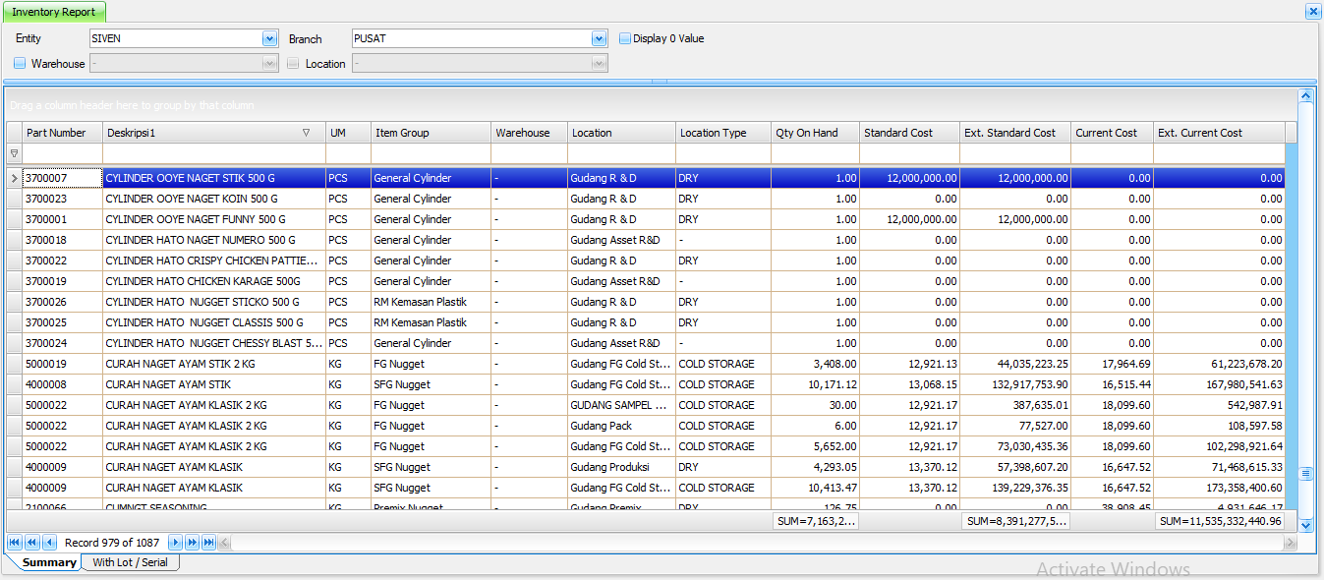
Task: Click Gudang Produksi location cell
Action: coord(621,467)
